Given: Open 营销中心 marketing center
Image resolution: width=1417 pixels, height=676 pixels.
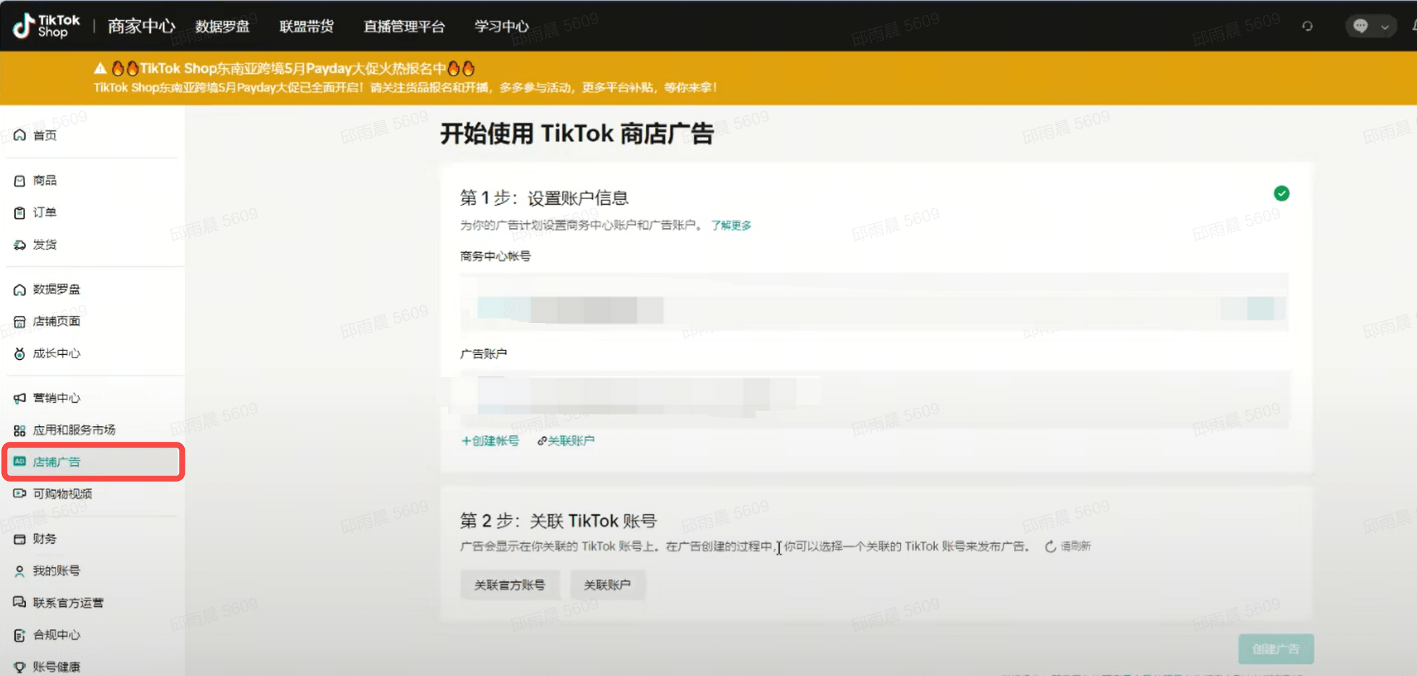Looking at the screenshot, I should [56, 398].
